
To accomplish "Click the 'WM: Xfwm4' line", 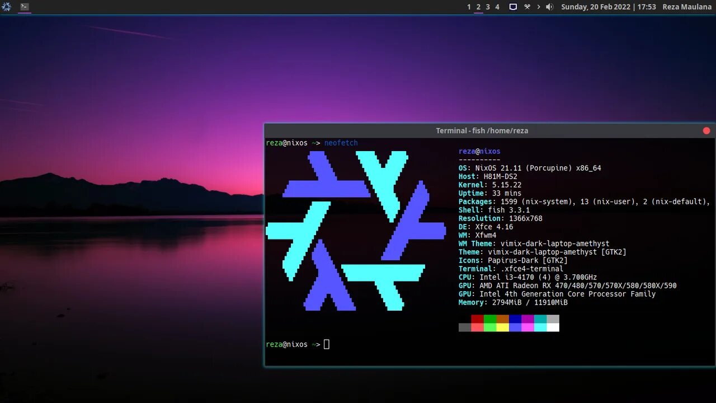I will pos(477,235).
